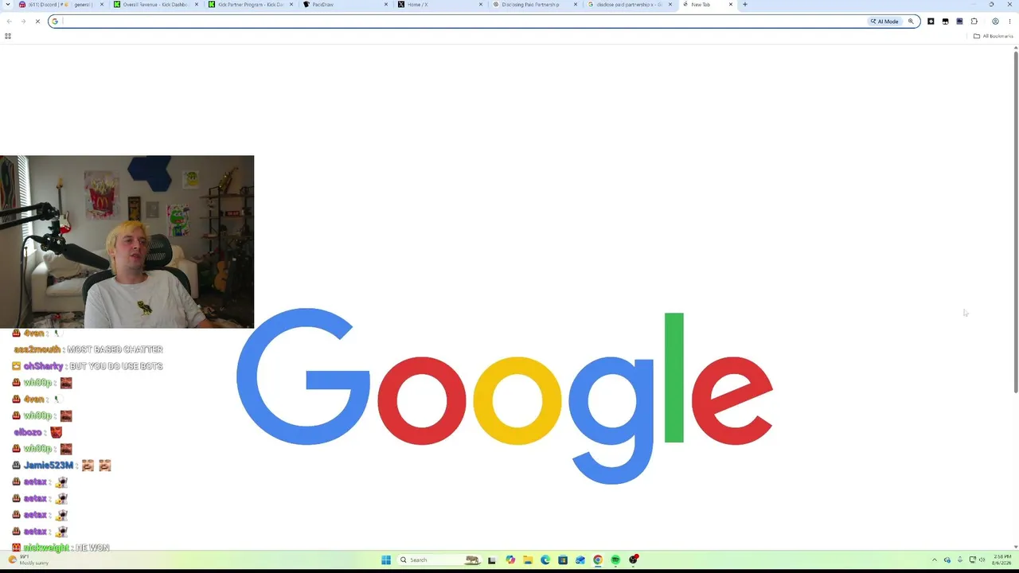
Task: Open the taskbar clock and date
Action: (1001, 560)
